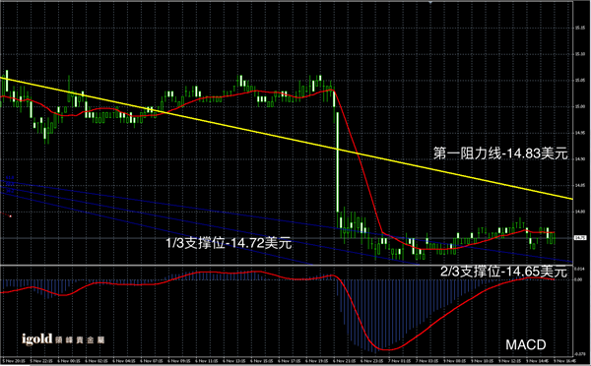Click the red MACD signal line trough
The height and width of the screenshot is (366, 591).
(x=385, y=349)
